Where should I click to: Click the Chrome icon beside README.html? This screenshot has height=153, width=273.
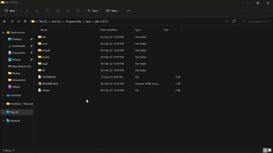pos(40,83)
